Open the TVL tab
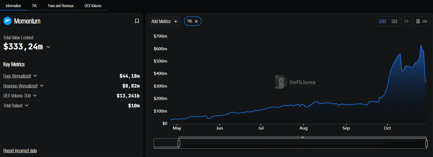This screenshot has height=157, width=433. [x=35, y=6]
